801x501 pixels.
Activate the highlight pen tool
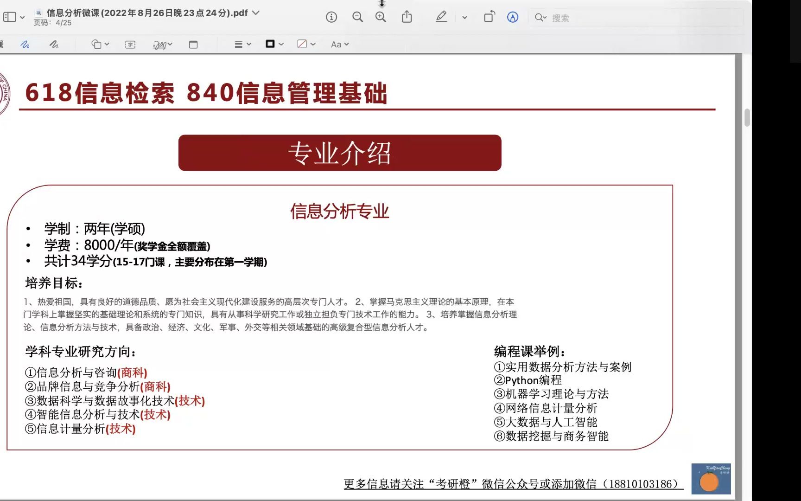(x=441, y=16)
